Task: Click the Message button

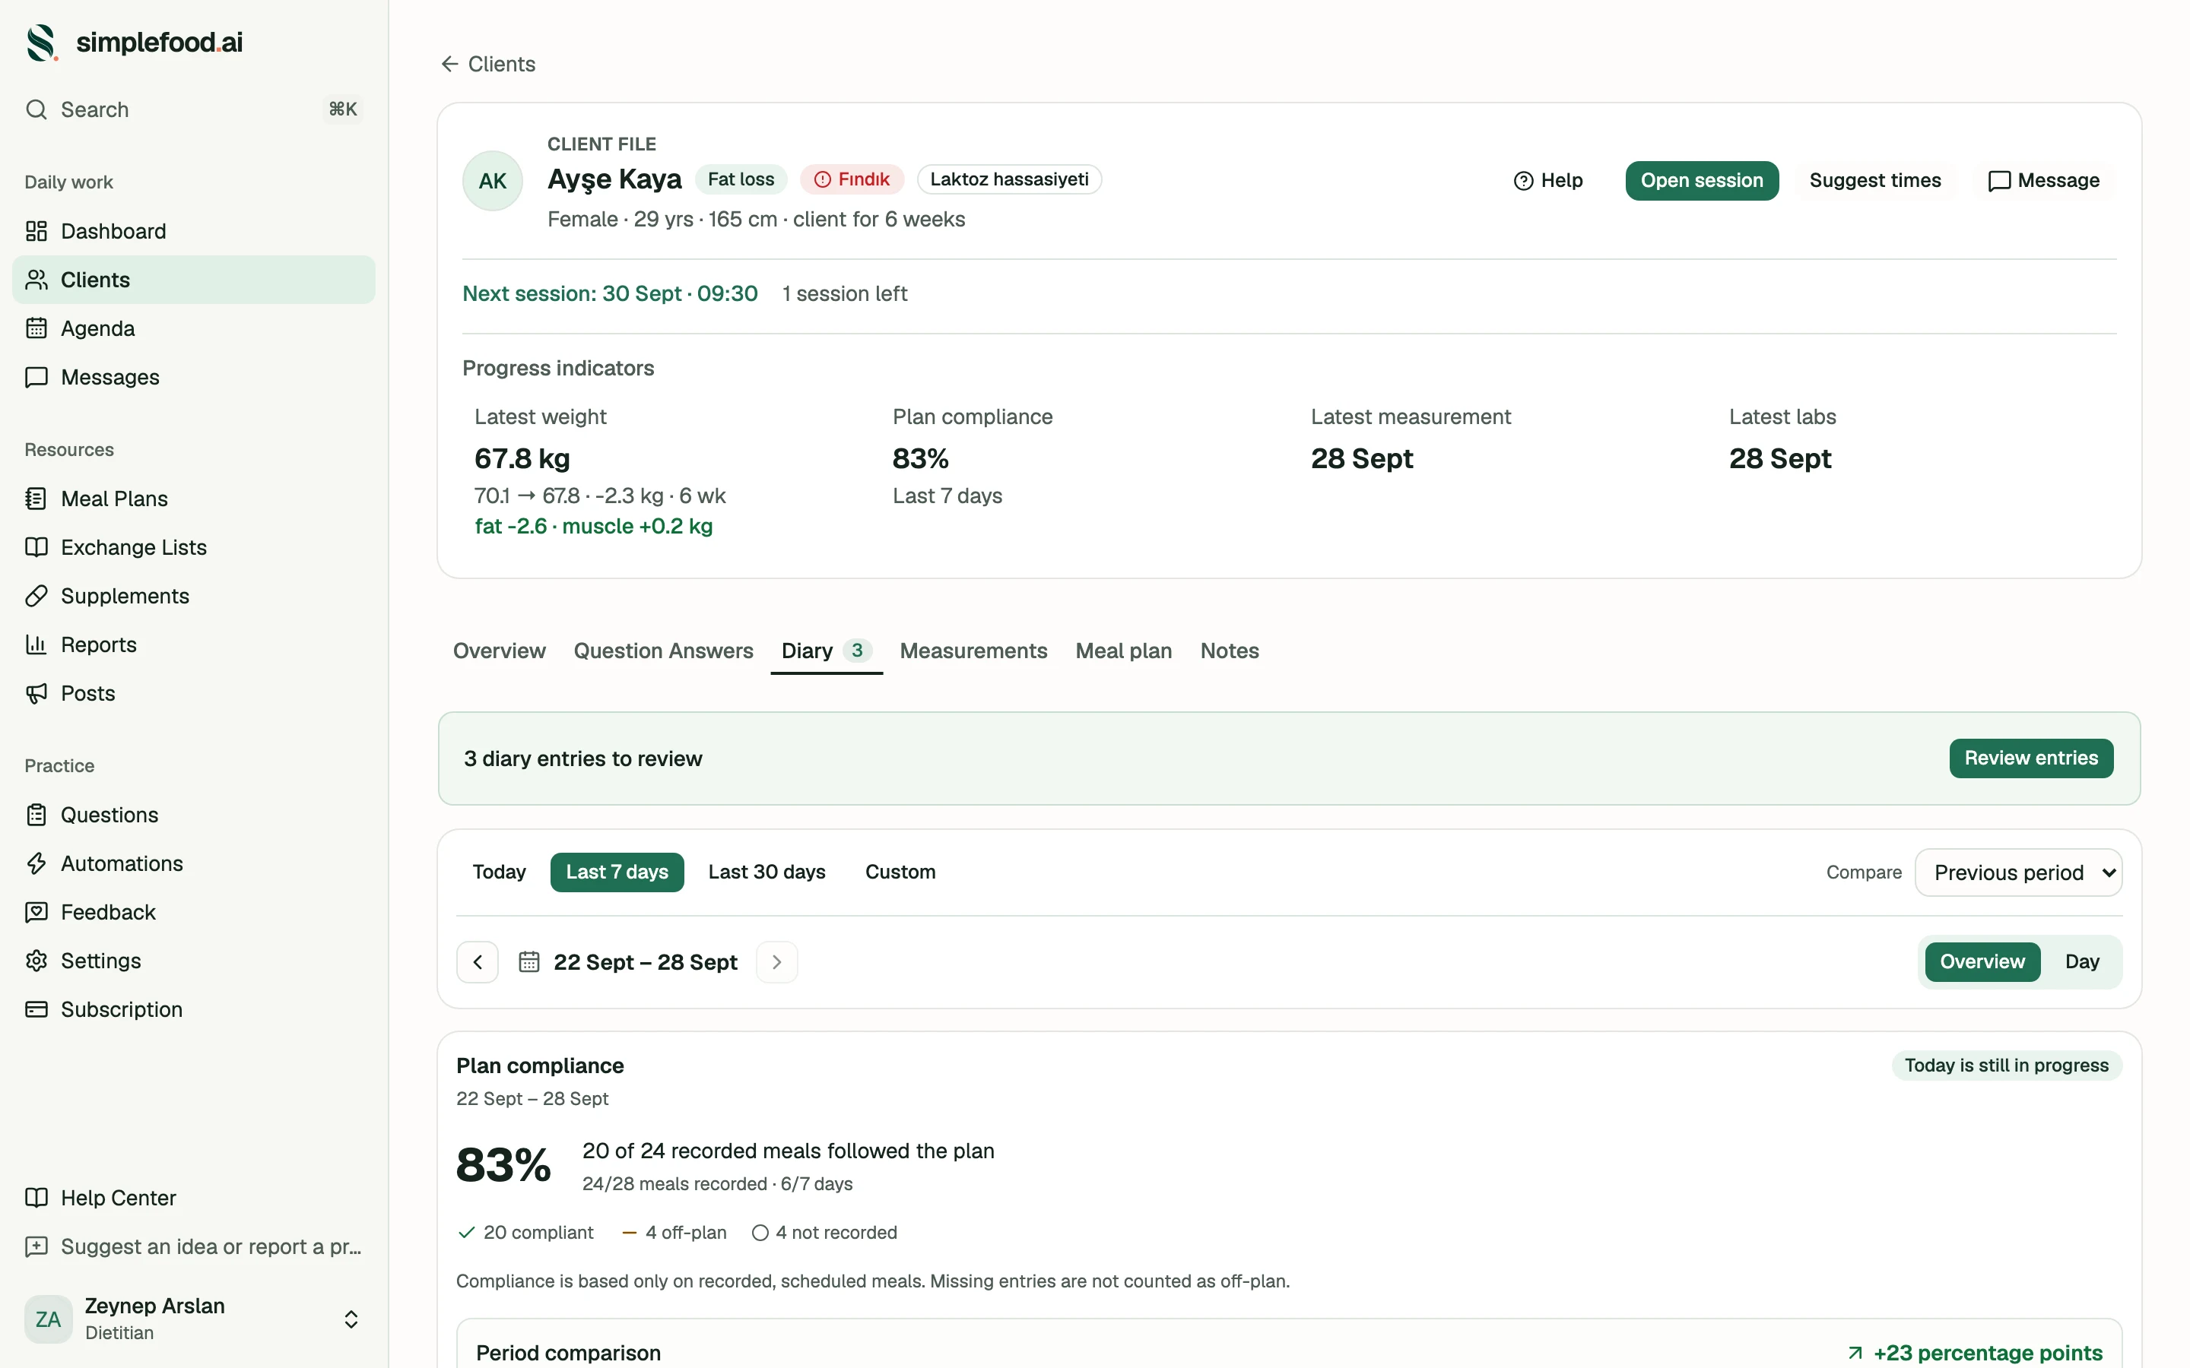Action: (2043, 181)
